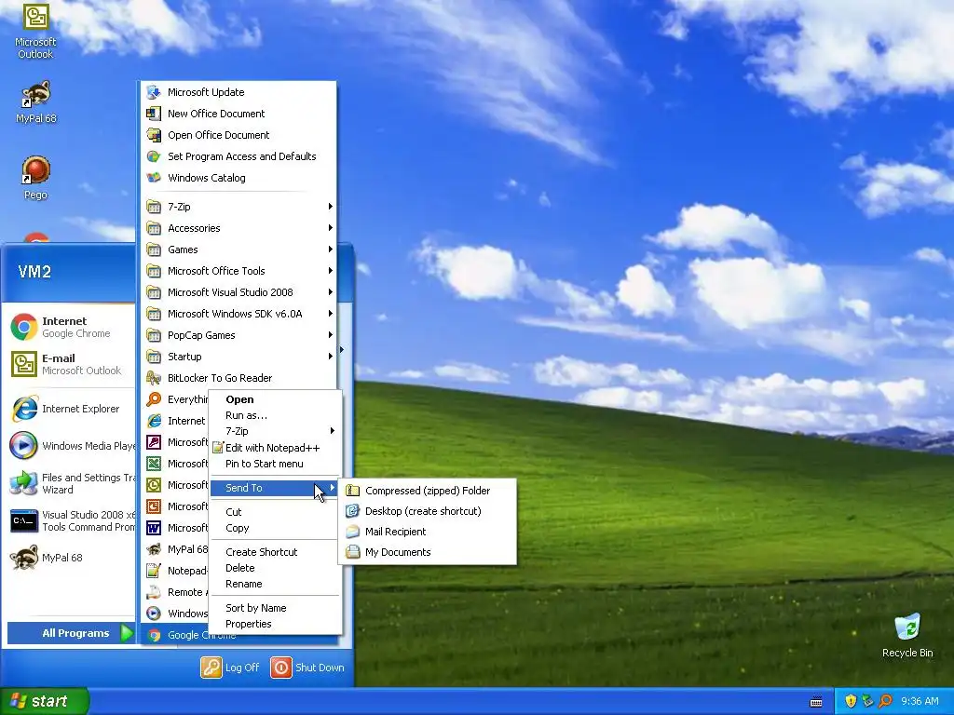Expand the 7-Zip programs folder
The width and height of the screenshot is (954, 715).
tap(239, 207)
